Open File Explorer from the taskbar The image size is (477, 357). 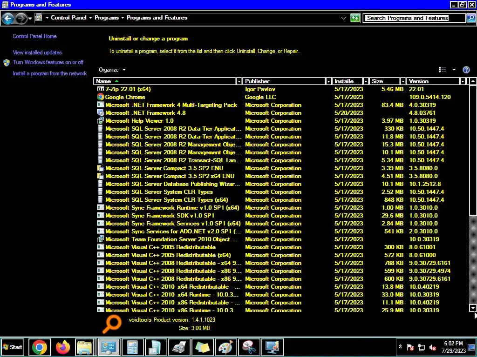[x=84, y=347]
